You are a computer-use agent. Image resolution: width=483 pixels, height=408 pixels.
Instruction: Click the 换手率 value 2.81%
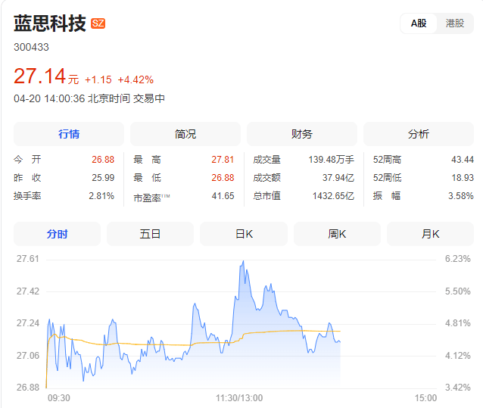101,196
